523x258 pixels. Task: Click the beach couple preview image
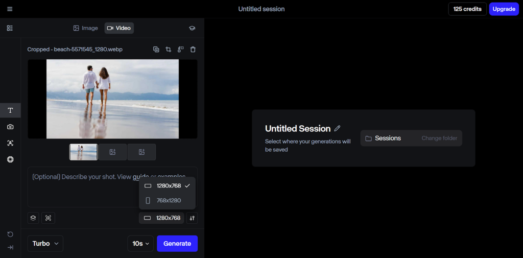(112, 99)
